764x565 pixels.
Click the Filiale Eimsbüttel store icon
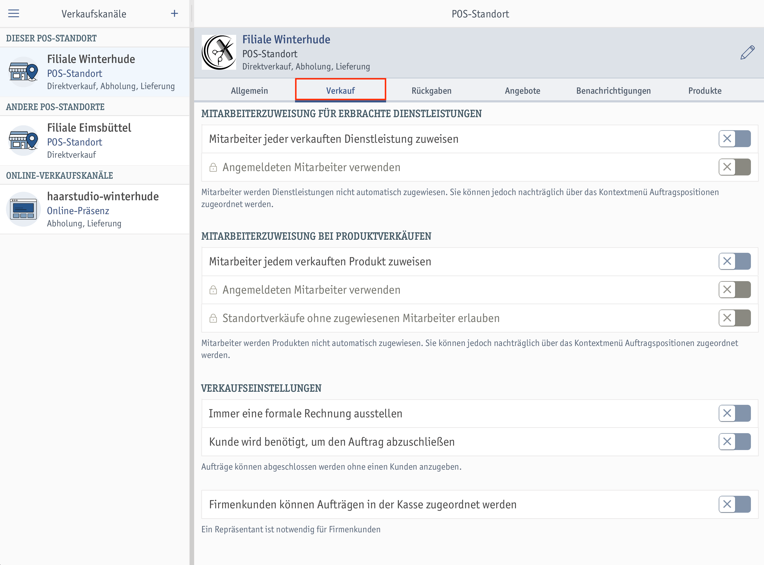(x=23, y=141)
